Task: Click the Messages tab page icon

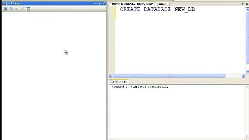Action: point(112,82)
